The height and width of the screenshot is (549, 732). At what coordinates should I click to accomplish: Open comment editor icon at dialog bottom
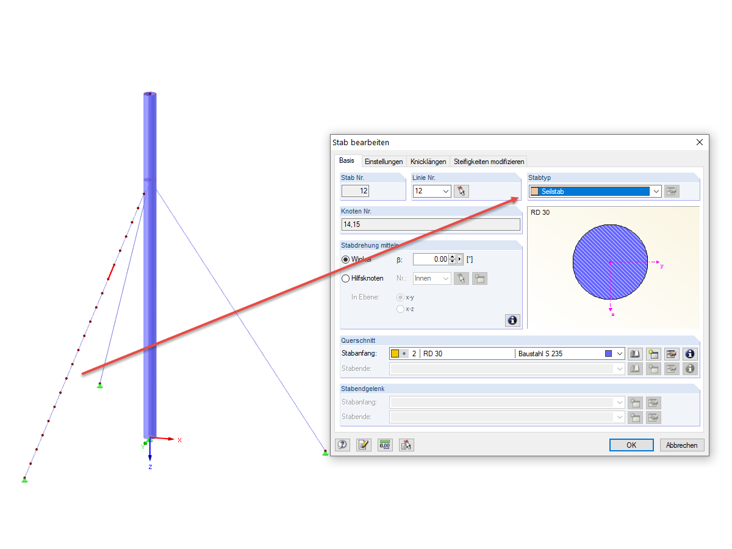[364, 445]
